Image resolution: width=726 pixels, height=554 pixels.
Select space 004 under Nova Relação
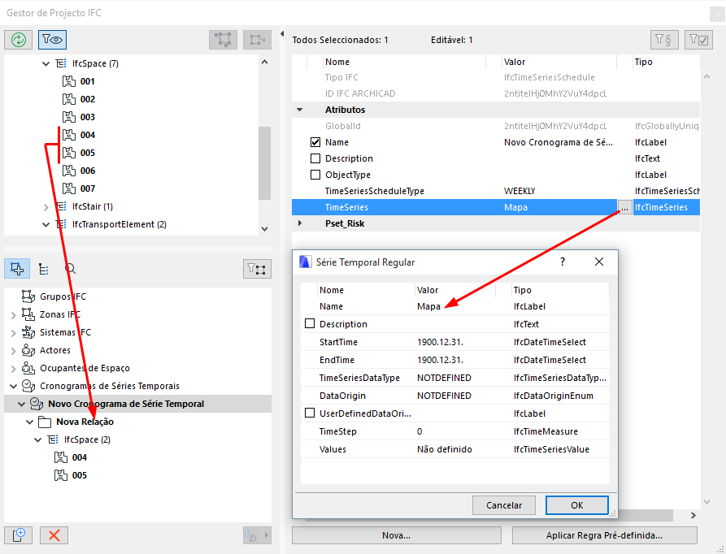coord(80,457)
